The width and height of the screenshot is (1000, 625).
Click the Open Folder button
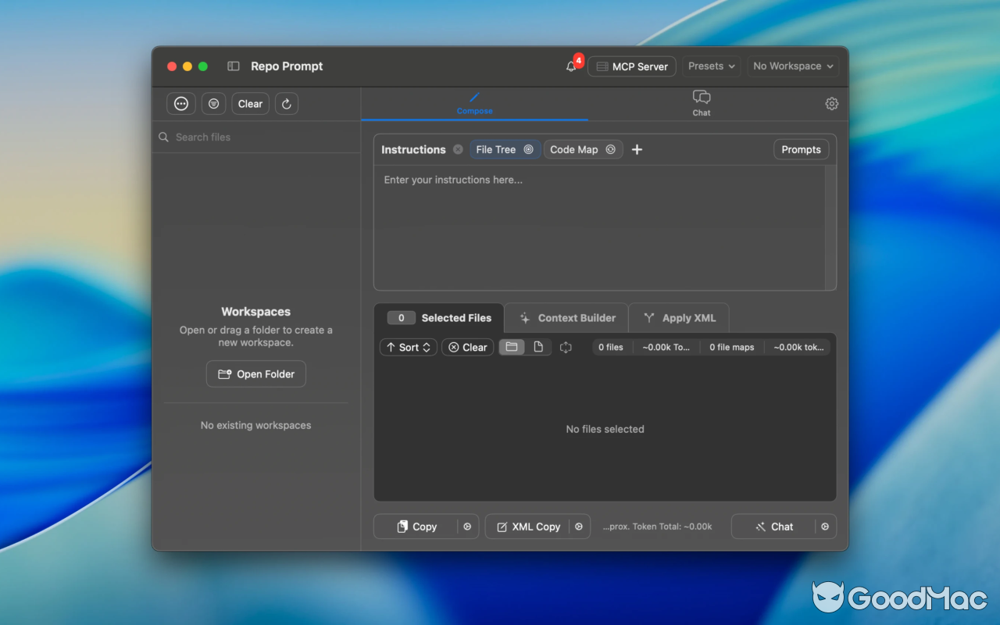click(x=255, y=373)
